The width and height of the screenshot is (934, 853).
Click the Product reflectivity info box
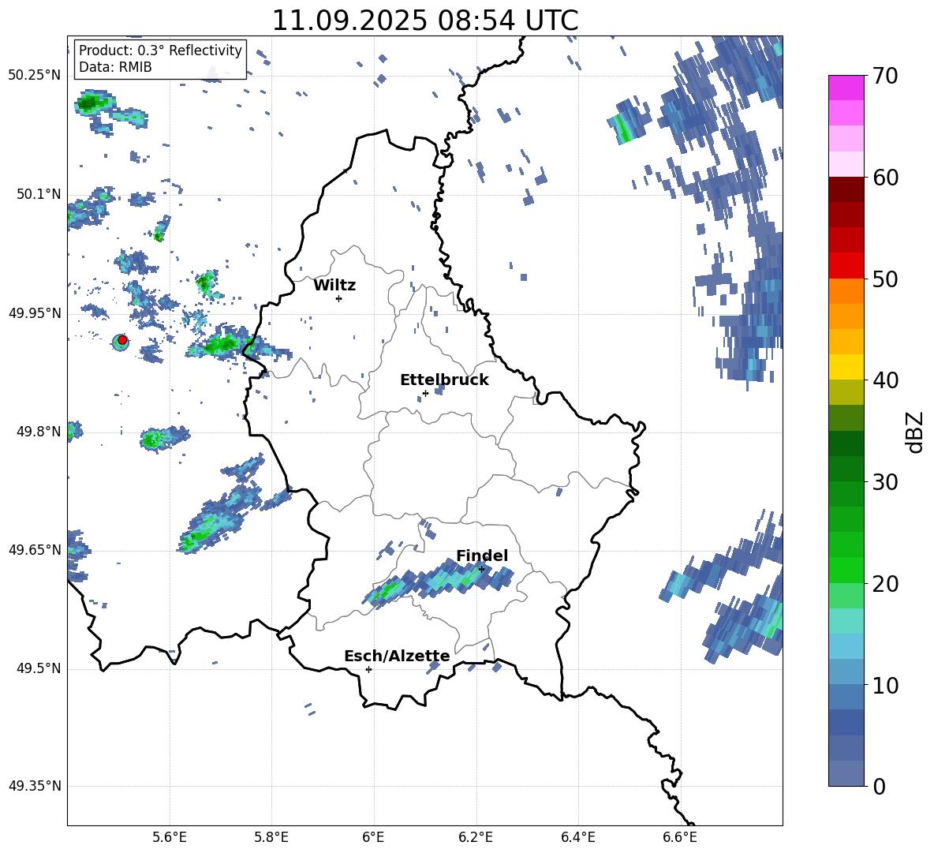(160, 58)
